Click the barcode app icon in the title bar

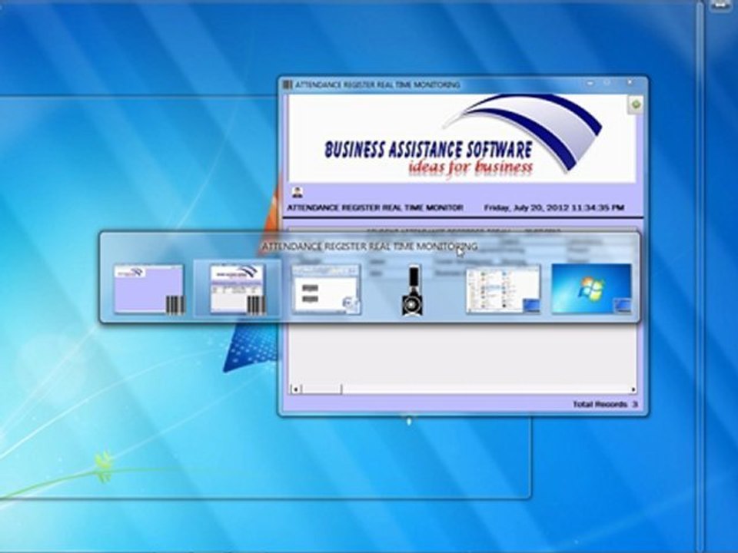click(x=287, y=84)
